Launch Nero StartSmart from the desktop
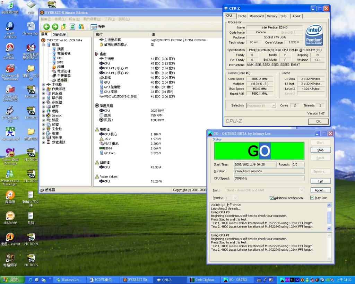Viewport: 355px width, 284px height. tap(10, 51)
